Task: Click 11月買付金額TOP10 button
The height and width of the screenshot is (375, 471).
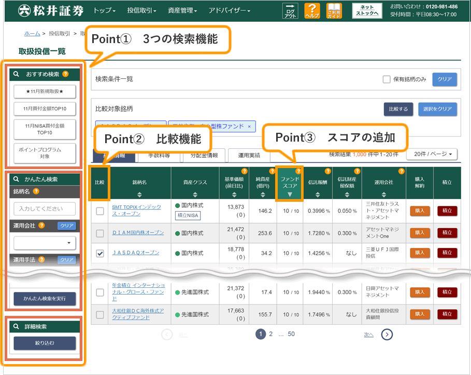Action: pyautogui.click(x=45, y=109)
